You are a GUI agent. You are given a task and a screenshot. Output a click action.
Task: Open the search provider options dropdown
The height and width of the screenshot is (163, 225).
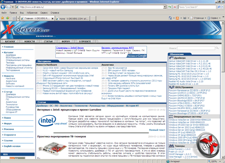click(x=223, y=7)
